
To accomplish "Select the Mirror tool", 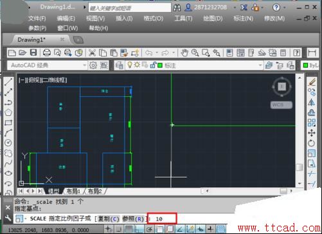I will coord(312,103).
